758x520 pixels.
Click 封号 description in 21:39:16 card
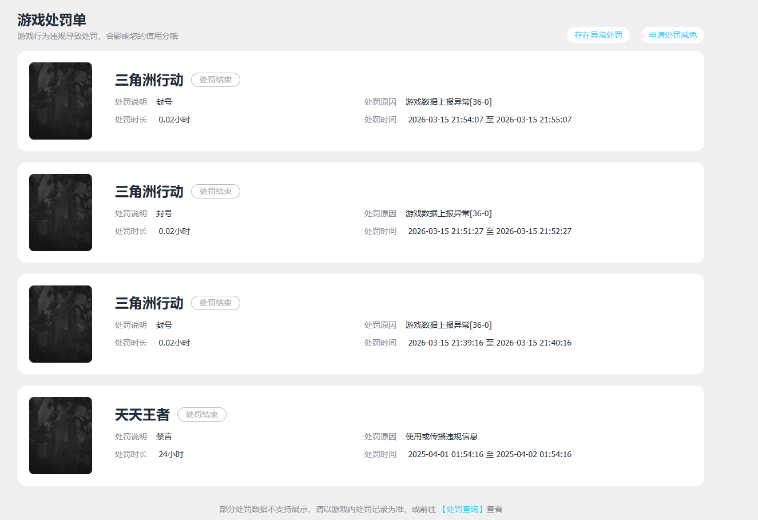tap(164, 325)
